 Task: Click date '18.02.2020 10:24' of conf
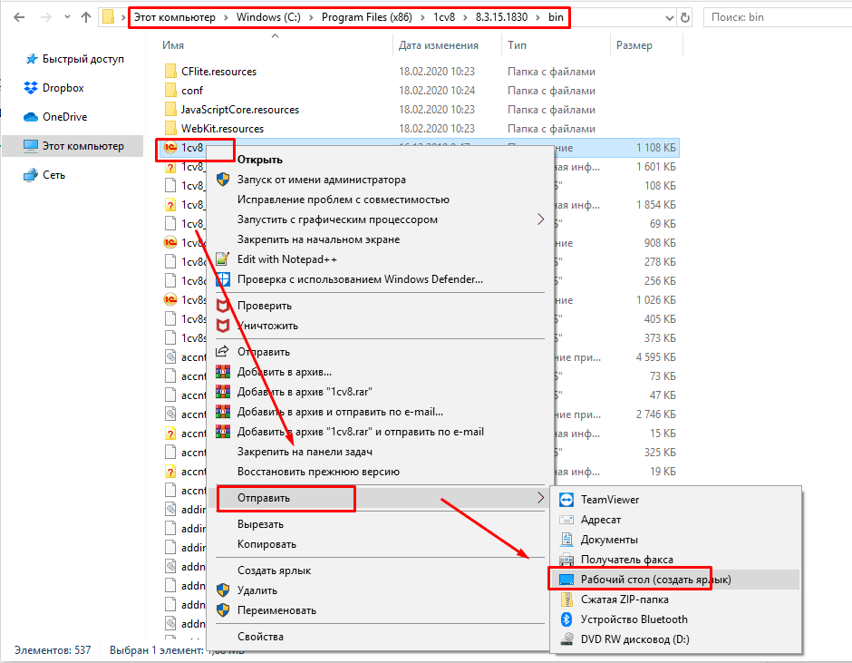(x=437, y=91)
